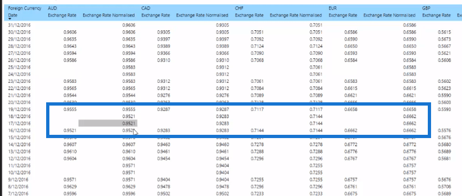The height and width of the screenshot is (196, 462).
Task: Click the sort arrow under Date header
Action: coord(10,19)
